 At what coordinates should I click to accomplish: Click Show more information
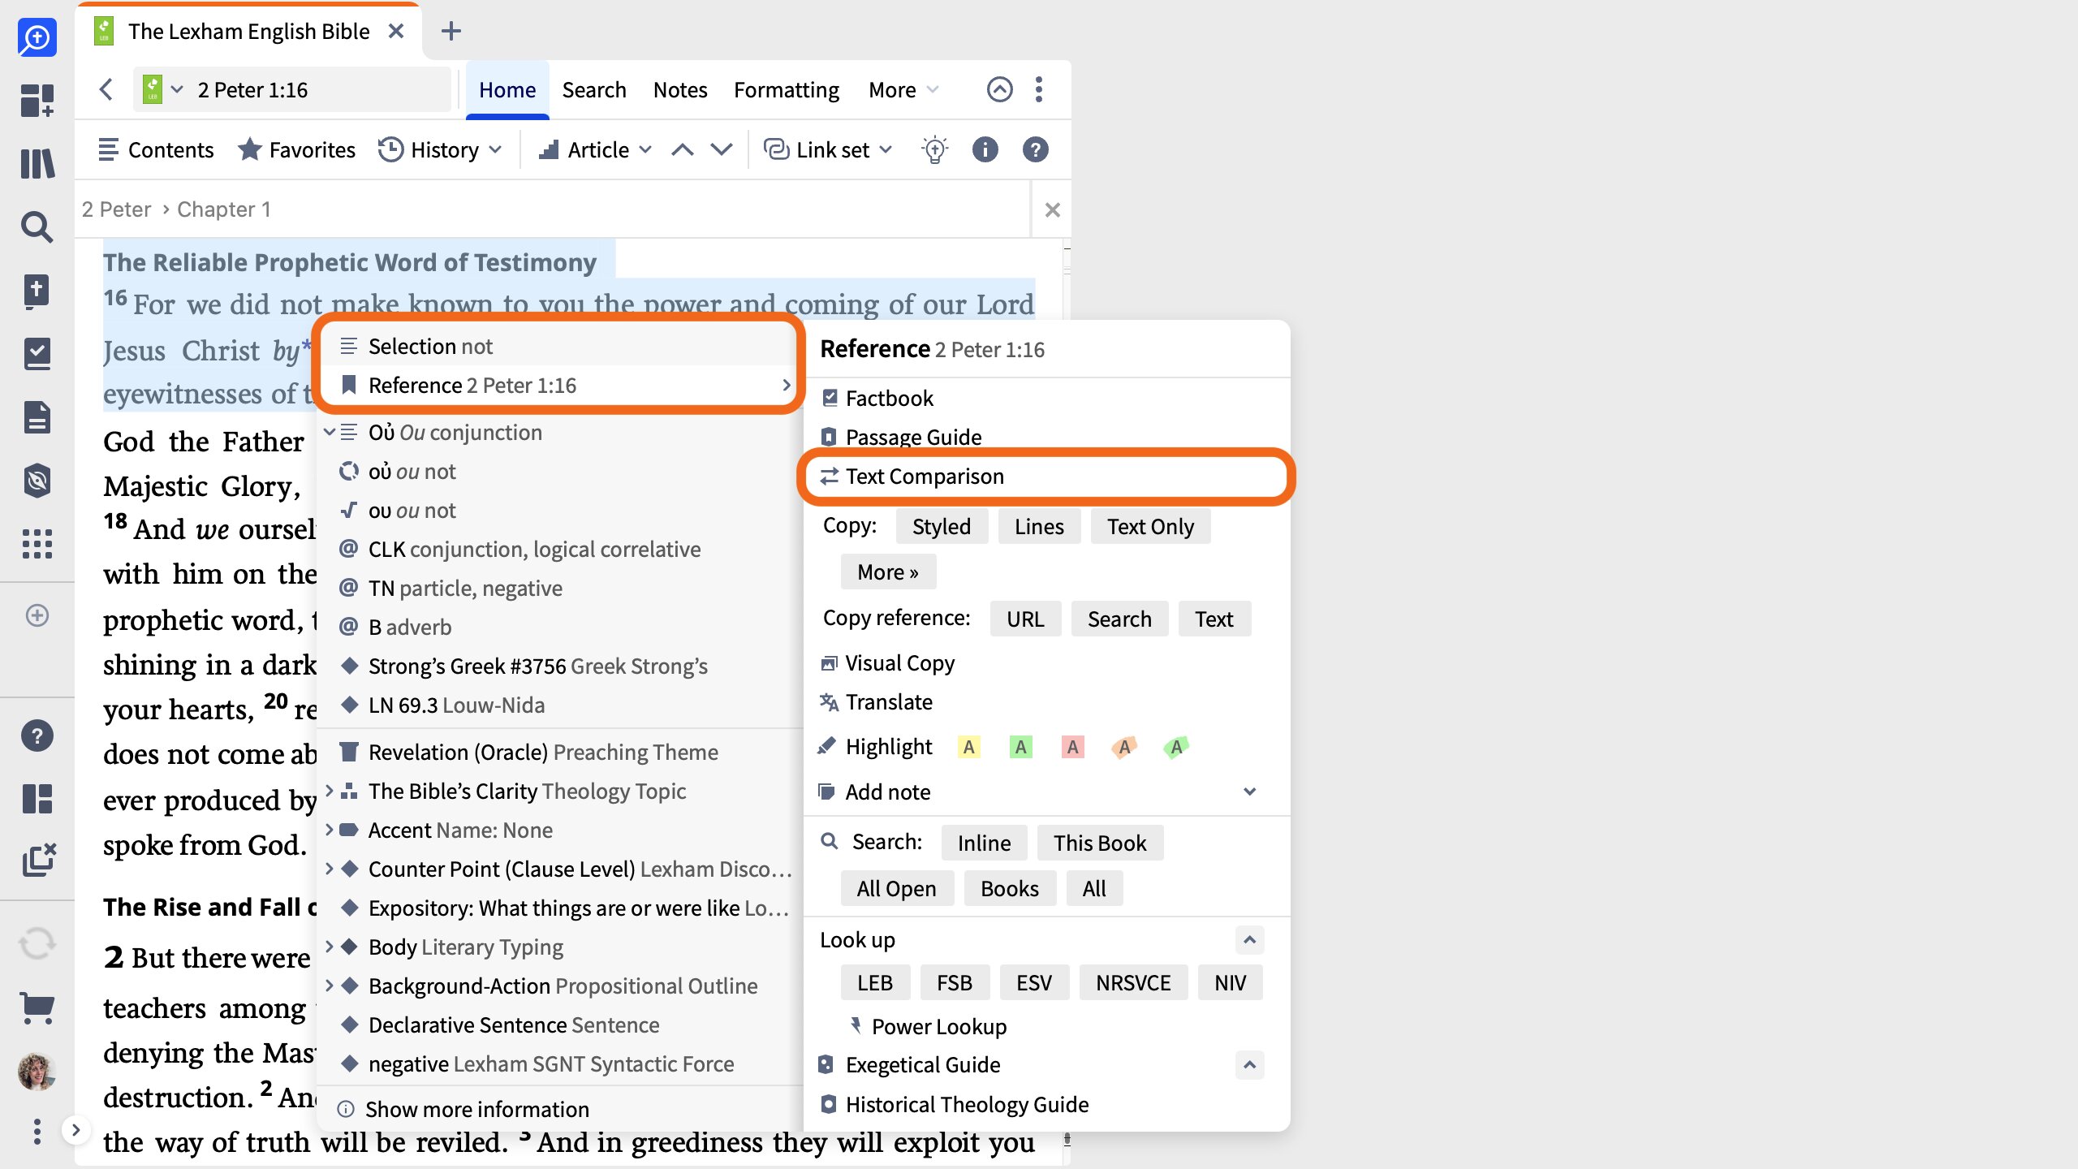click(477, 1109)
